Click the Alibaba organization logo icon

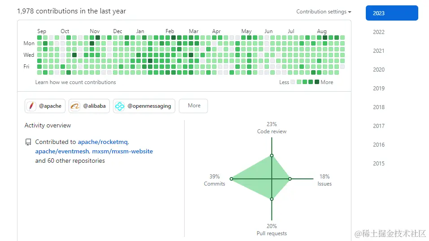tap(75, 106)
